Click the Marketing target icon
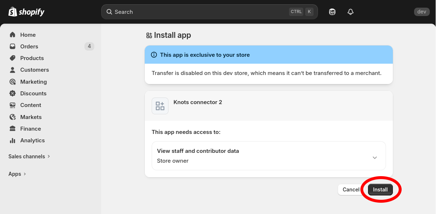The height and width of the screenshot is (214, 436). tap(12, 82)
